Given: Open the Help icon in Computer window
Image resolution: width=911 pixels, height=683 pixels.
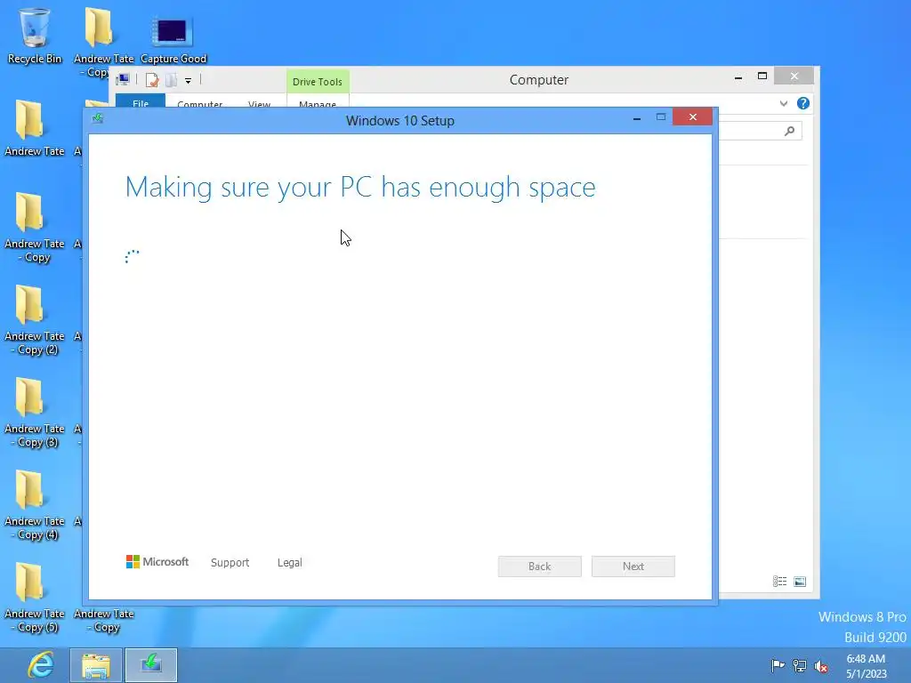Looking at the screenshot, I should pos(803,103).
